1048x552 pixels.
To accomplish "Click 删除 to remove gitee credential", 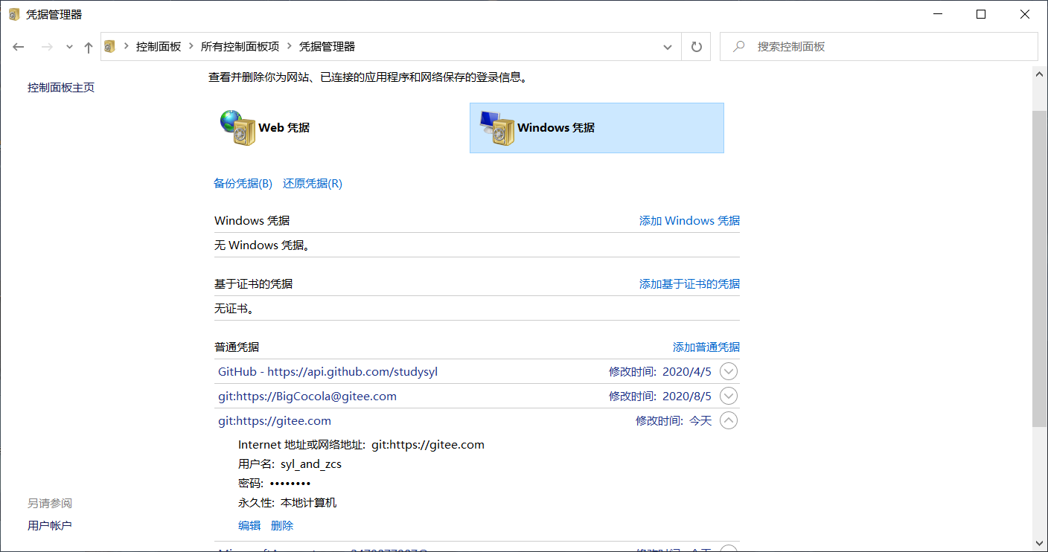I will pos(282,526).
